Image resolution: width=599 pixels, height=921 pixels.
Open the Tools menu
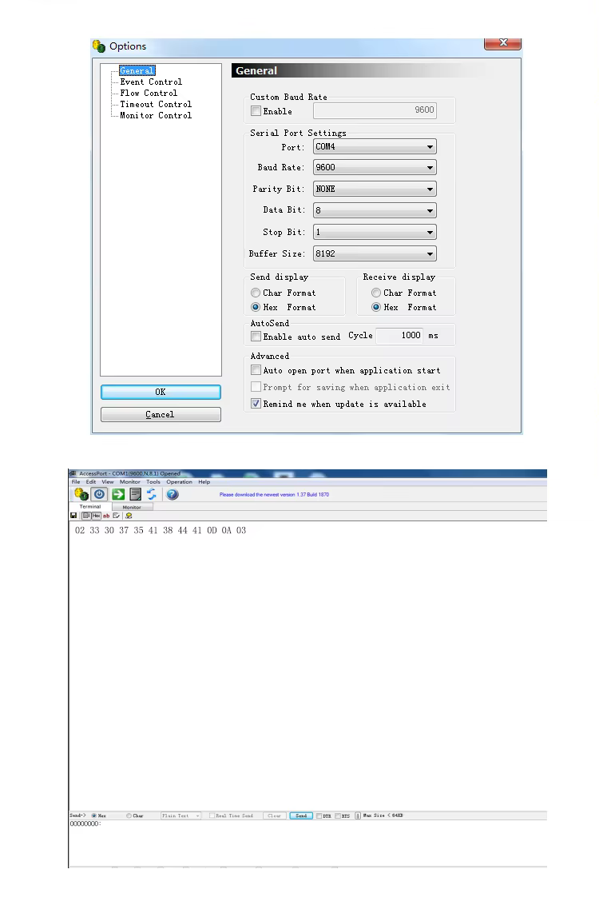pos(153,482)
